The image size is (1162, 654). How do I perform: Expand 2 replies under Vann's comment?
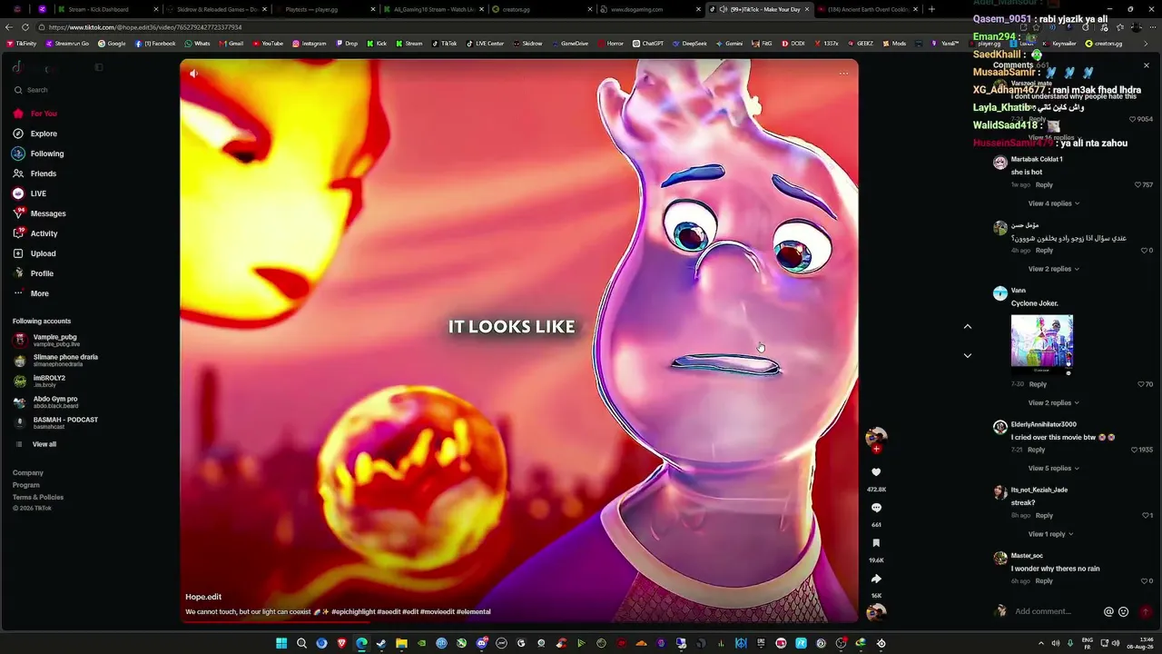(x=1053, y=402)
